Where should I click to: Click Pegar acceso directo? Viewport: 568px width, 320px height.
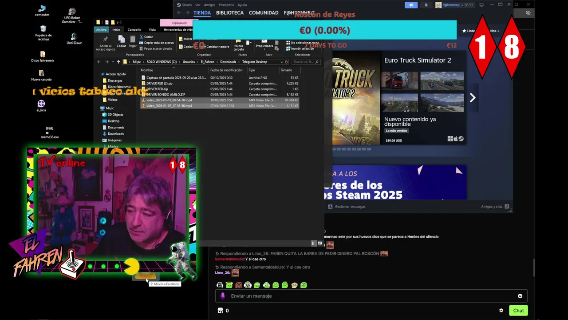pos(156,48)
